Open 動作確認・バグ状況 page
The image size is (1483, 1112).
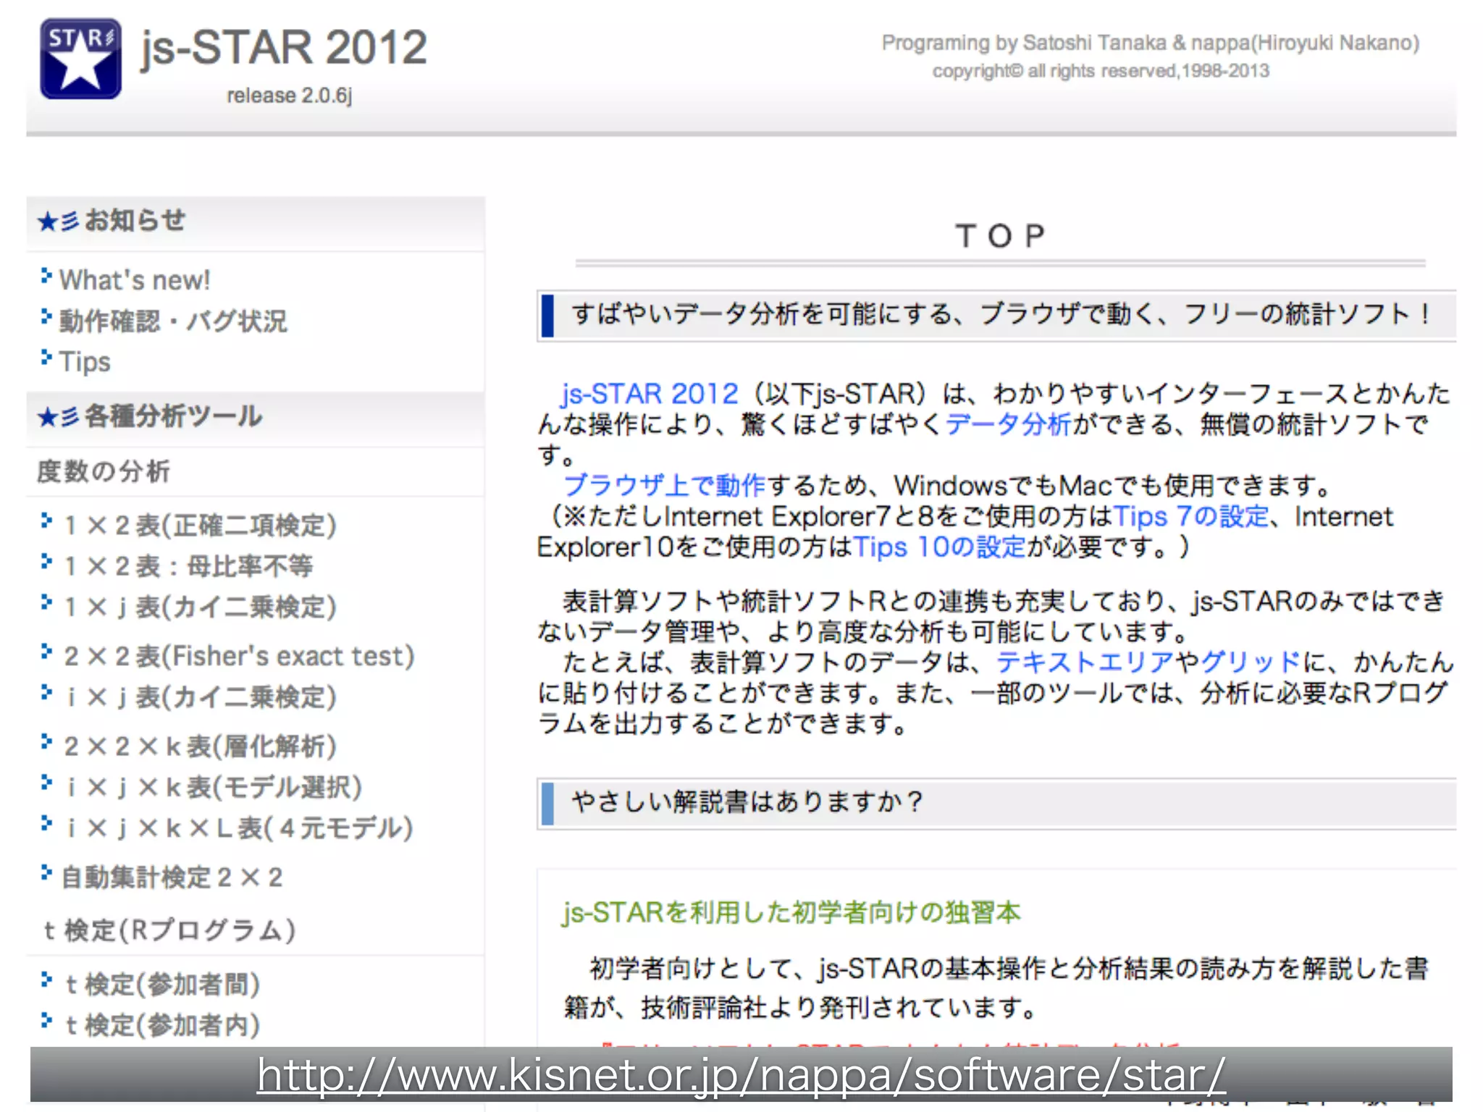click(x=173, y=321)
